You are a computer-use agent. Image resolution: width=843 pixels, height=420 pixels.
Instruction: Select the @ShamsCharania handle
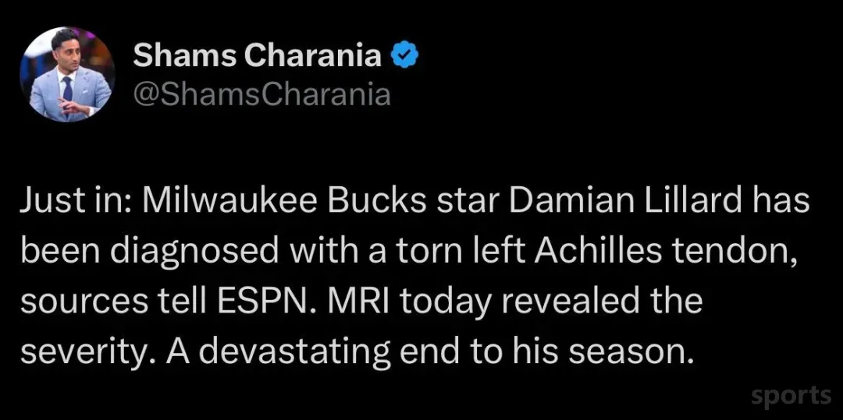[261, 96]
